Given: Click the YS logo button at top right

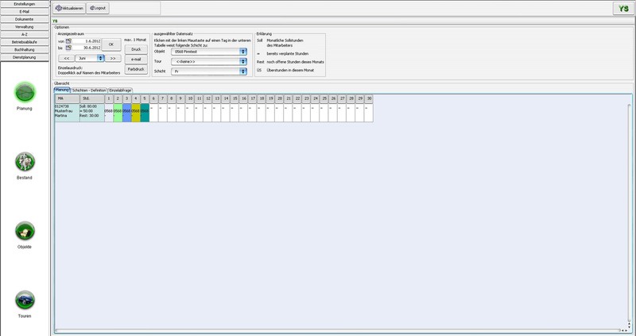Looking at the screenshot, I should [623, 9].
